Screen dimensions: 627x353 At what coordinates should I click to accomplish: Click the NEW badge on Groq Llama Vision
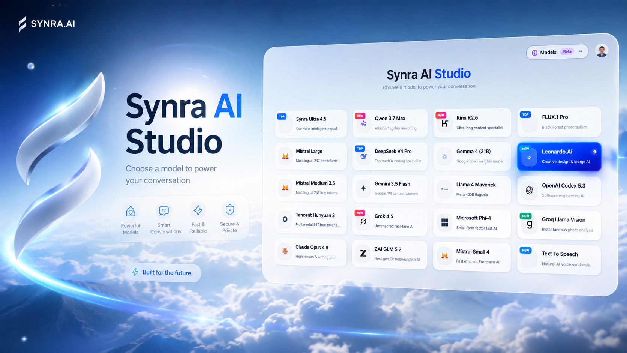point(525,216)
